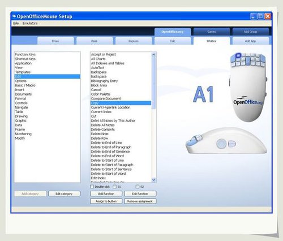Select the Options category
The width and height of the screenshot is (283, 241).
point(21,81)
